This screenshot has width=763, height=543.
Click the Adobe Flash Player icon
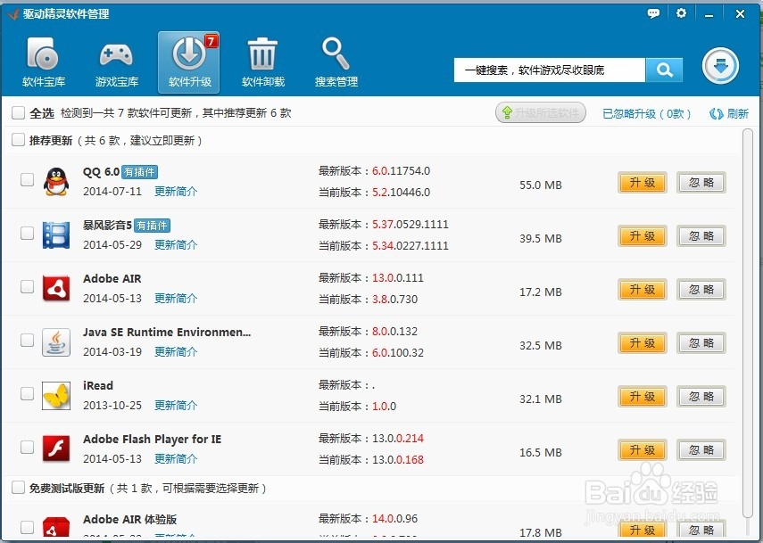click(x=56, y=448)
